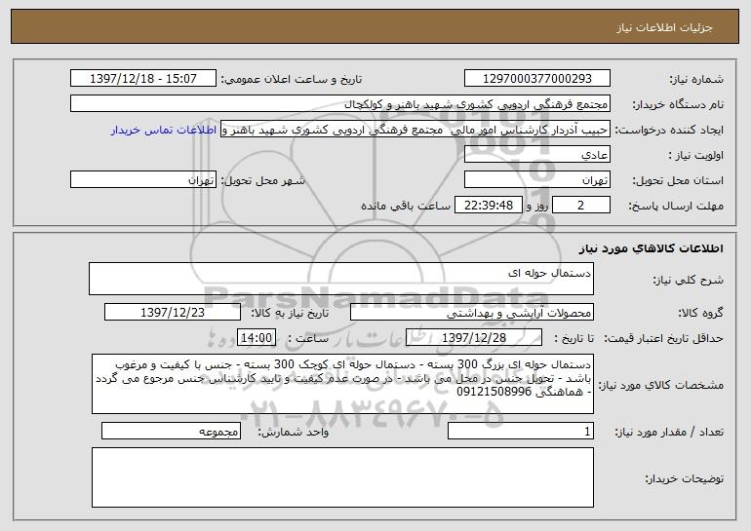Open the buyer contact info link

tap(164, 131)
